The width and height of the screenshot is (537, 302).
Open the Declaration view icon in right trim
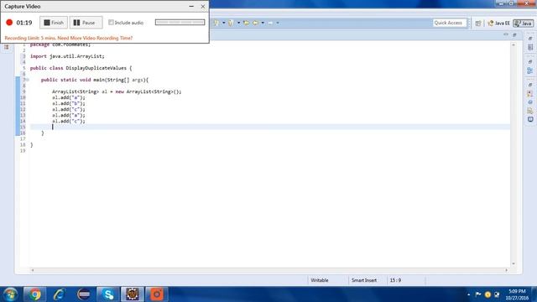click(x=530, y=111)
